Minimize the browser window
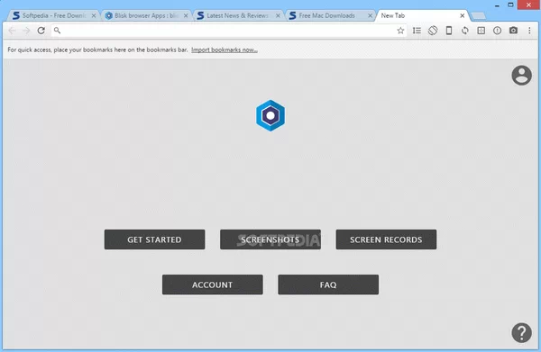541x352 pixels. point(497,5)
